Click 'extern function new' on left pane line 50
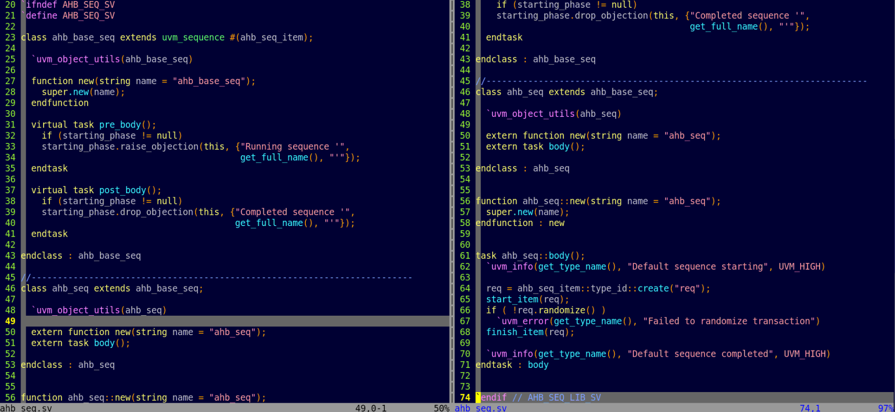895x412 pixels. click(81, 332)
